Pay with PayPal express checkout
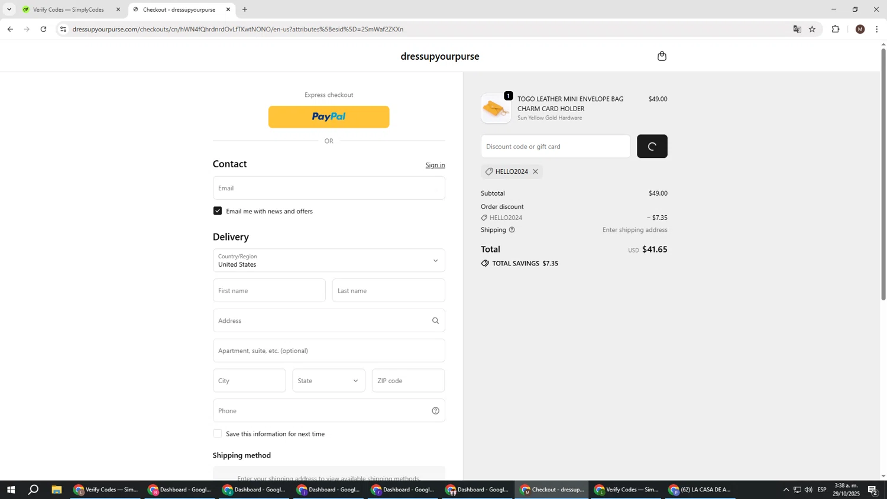The width and height of the screenshot is (887, 499). pos(329,117)
